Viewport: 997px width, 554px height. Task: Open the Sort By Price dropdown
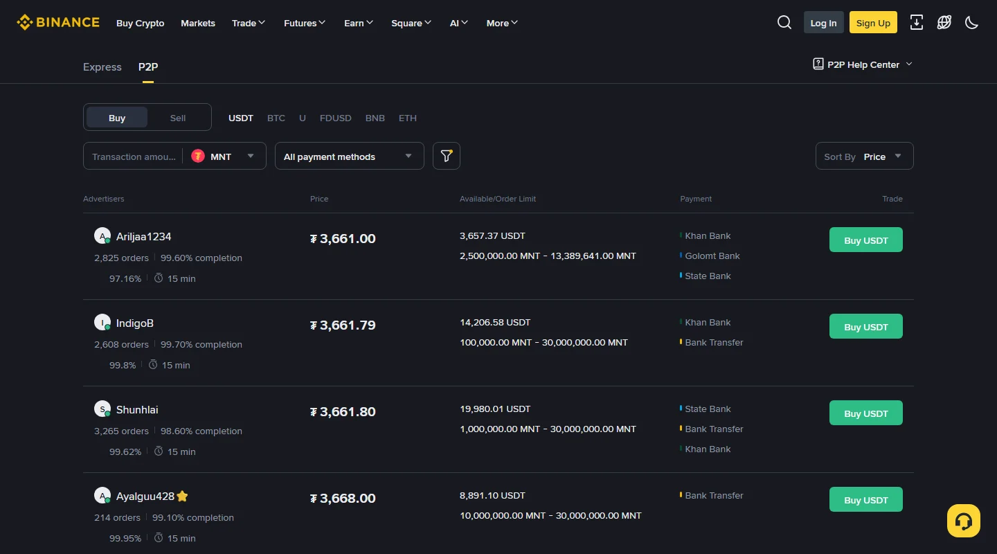(865, 156)
